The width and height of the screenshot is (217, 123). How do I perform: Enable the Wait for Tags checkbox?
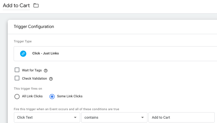(17, 70)
